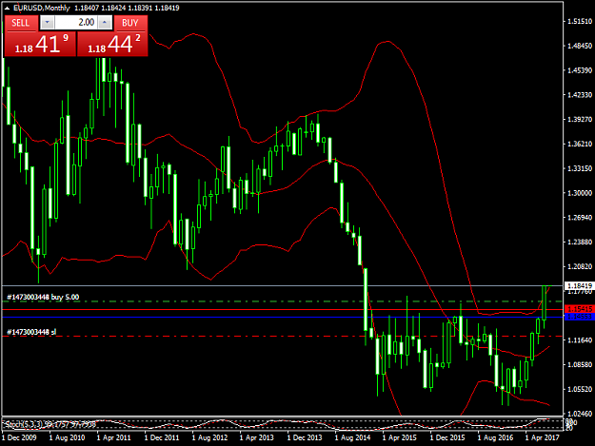Click the 1 Aug 2016 date label
The height and width of the screenshot is (446, 595).
click(x=495, y=437)
